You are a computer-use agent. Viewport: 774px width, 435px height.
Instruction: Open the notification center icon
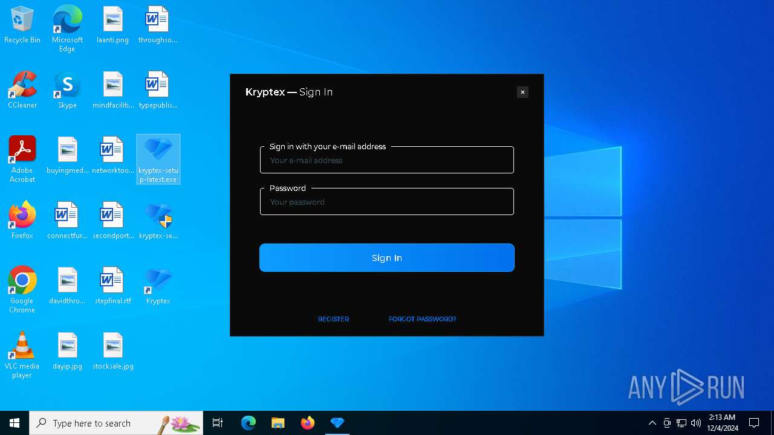point(754,423)
